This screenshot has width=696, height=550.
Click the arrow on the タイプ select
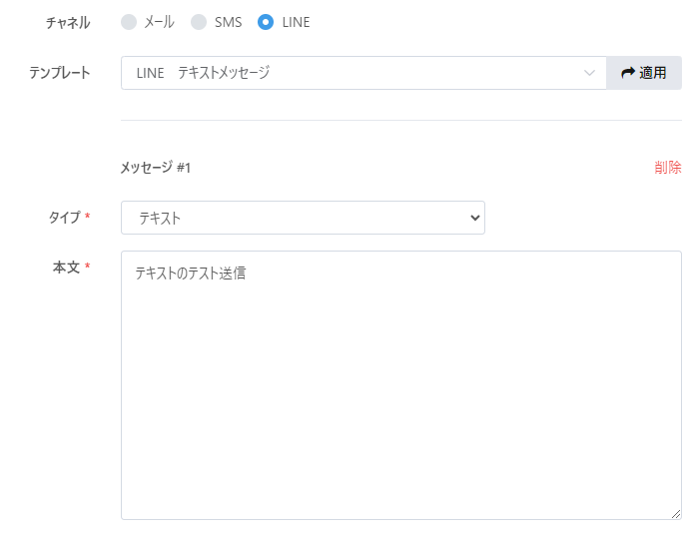pos(474,218)
